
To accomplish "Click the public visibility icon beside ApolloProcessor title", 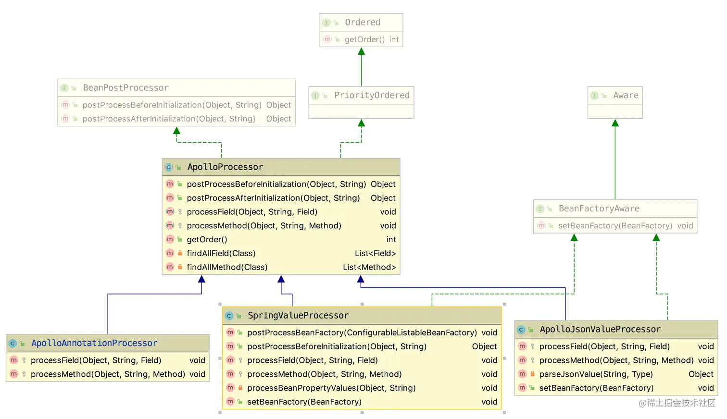I will (178, 167).
